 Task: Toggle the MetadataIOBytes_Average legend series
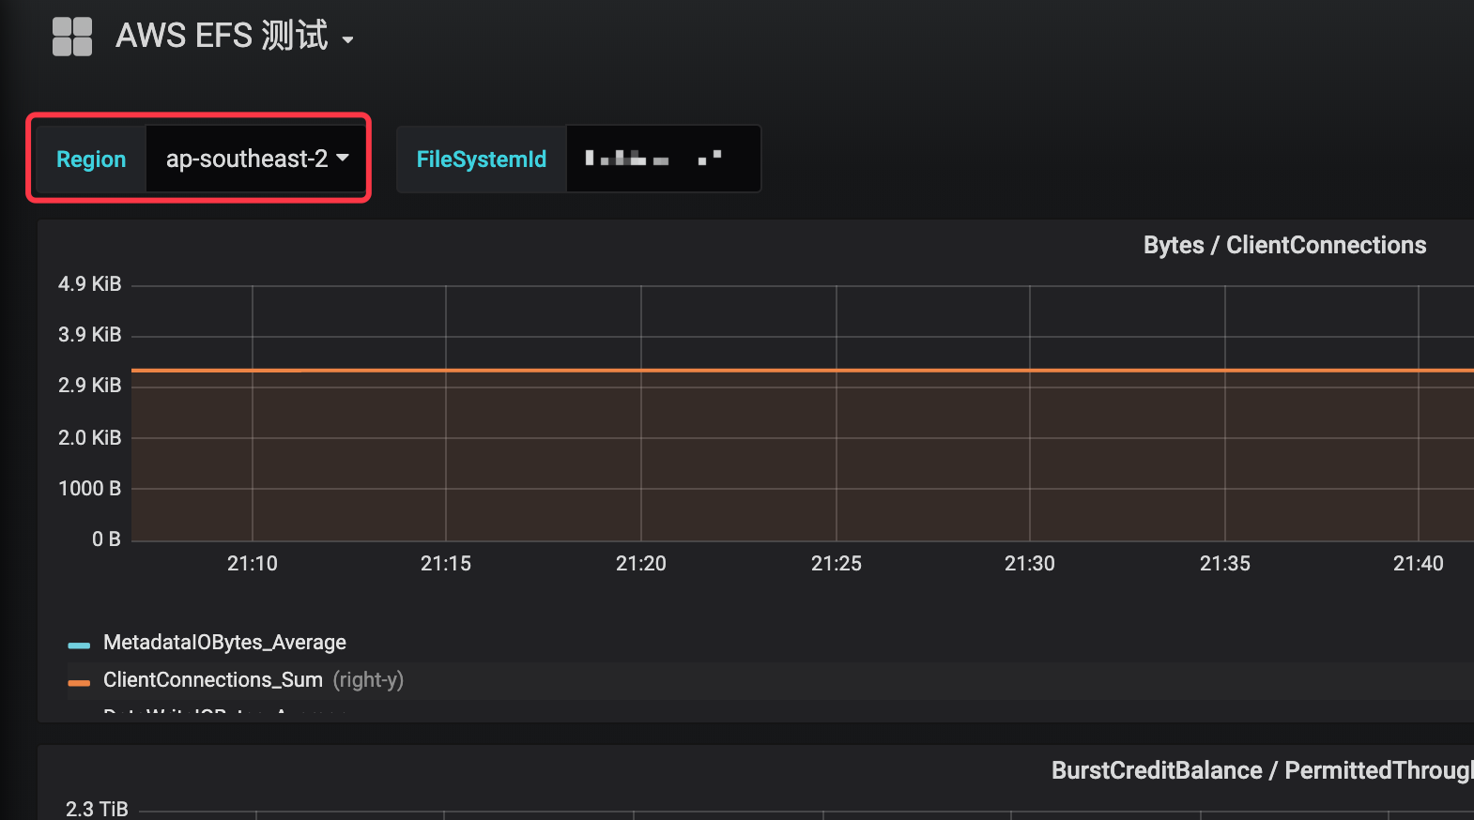tap(224, 643)
